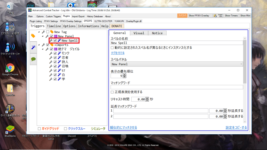Click the wrench icon beside 詩人
Screen dimensions: 267x150
click(51, 62)
